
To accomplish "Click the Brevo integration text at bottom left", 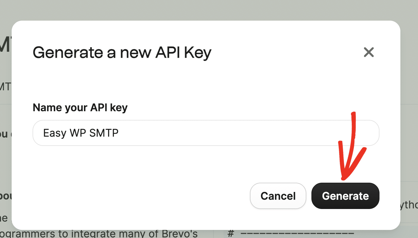I will tap(99, 233).
